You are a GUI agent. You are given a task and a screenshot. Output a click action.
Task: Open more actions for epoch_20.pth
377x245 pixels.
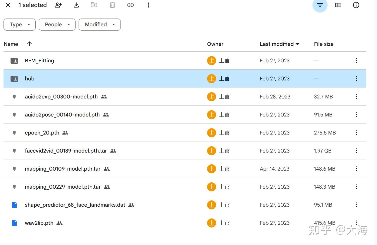pos(356,133)
